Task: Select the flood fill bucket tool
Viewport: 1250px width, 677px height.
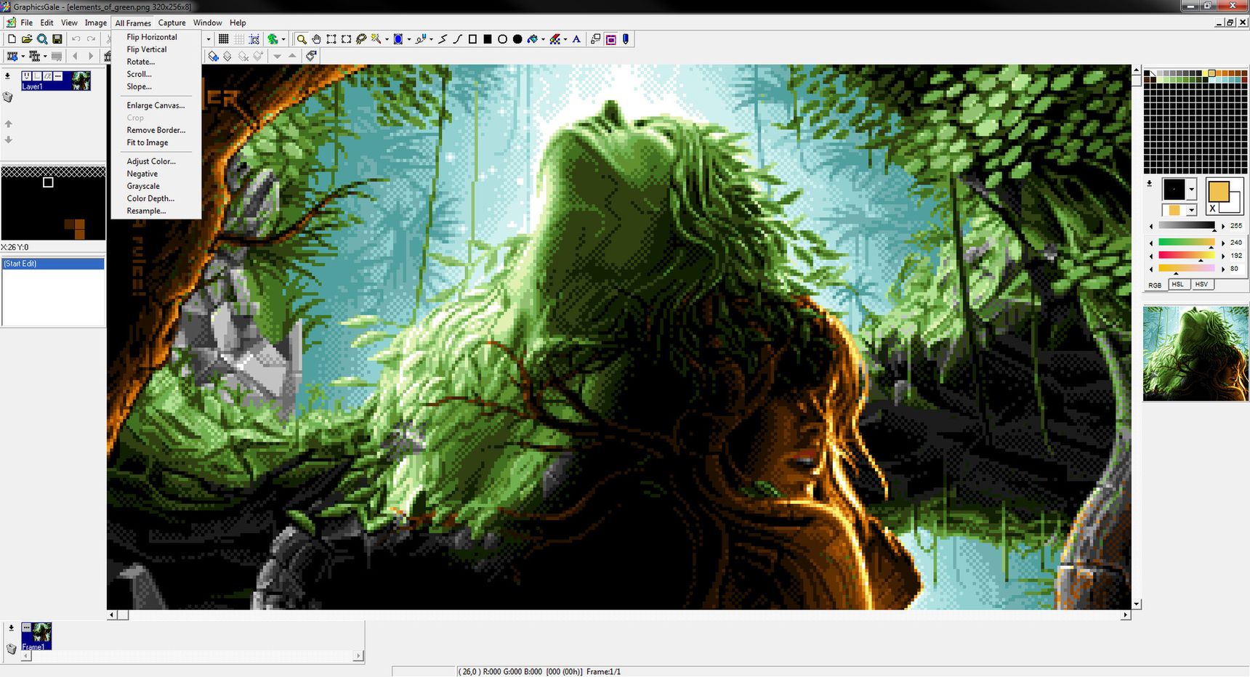Action: click(533, 39)
